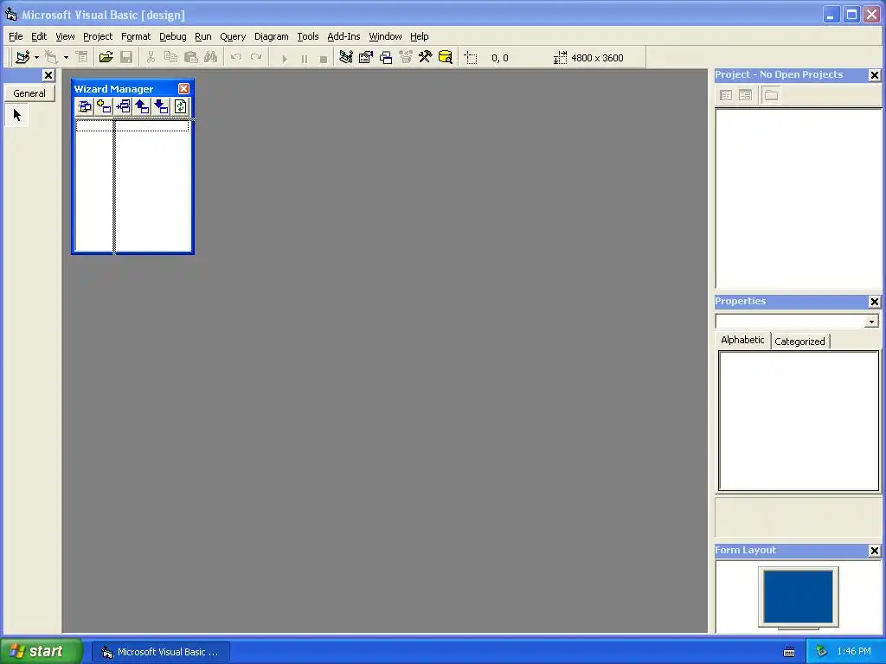The image size is (886, 664).
Task: Show the Toolbox hammer-and-wrench icon
Action: (x=425, y=57)
